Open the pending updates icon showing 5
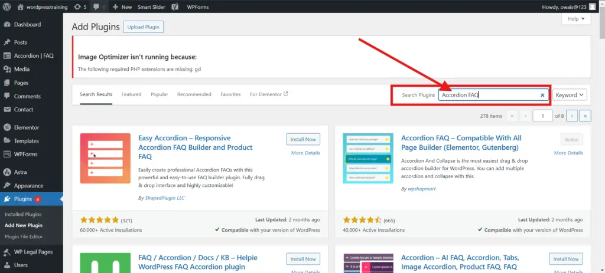Image resolution: width=605 pixels, height=273 pixels. point(80,7)
